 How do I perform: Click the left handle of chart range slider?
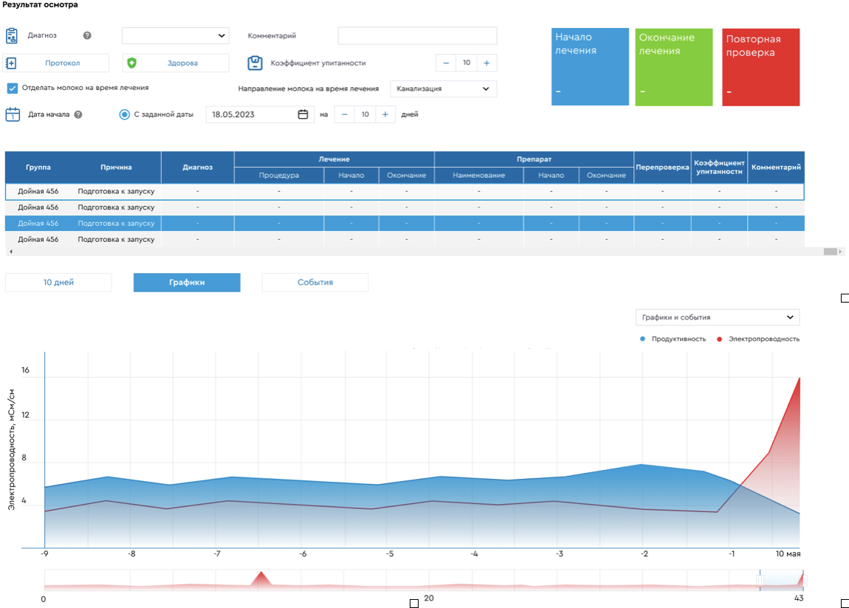(x=760, y=581)
